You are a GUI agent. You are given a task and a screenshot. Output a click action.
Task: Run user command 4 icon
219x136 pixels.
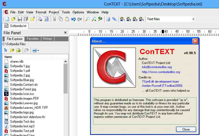coord(141,19)
